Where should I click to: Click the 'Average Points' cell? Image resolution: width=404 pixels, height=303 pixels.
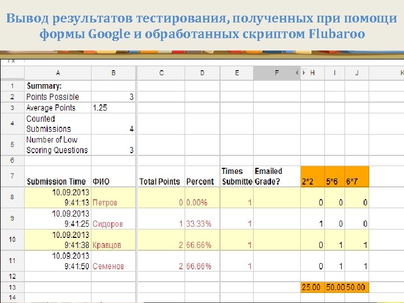[x=58, y=108]
